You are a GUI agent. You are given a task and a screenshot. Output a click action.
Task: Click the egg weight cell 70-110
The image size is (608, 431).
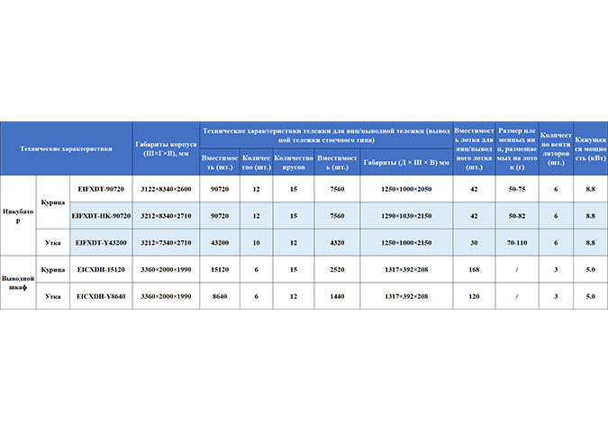(x=517, y=243)
